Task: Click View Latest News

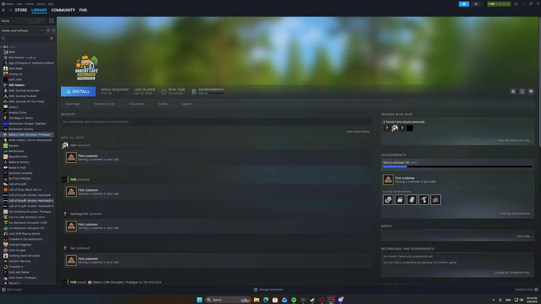Action: click(x=358, y=132)
